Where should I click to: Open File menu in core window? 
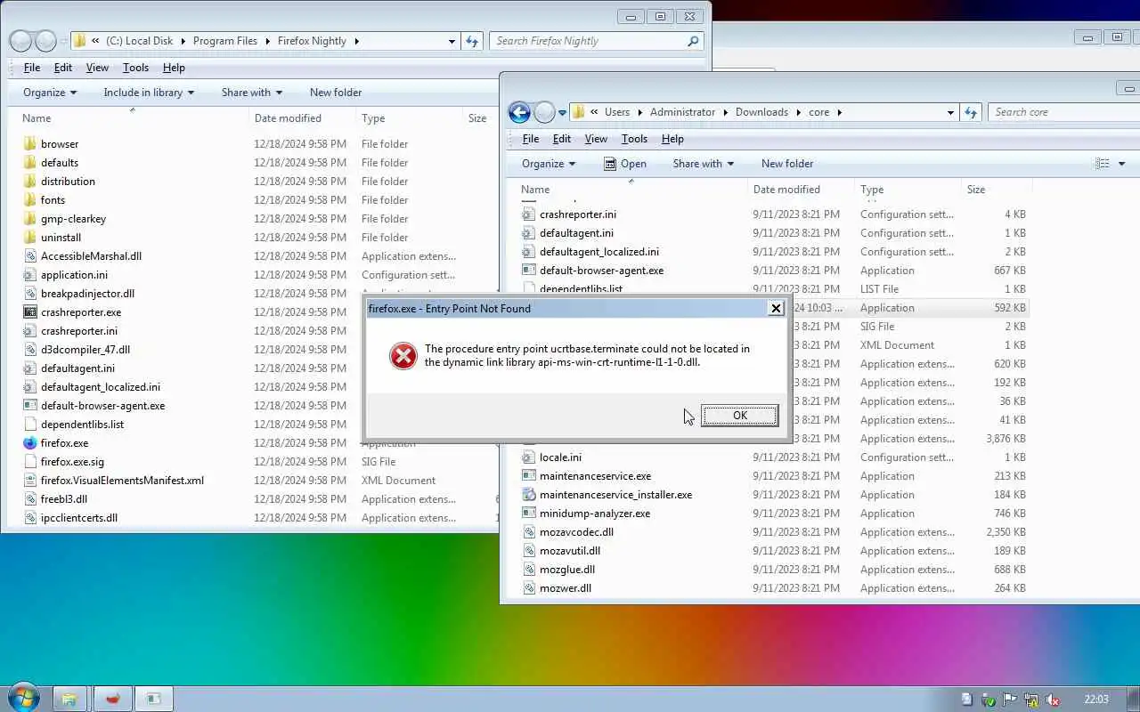(531, 139)
